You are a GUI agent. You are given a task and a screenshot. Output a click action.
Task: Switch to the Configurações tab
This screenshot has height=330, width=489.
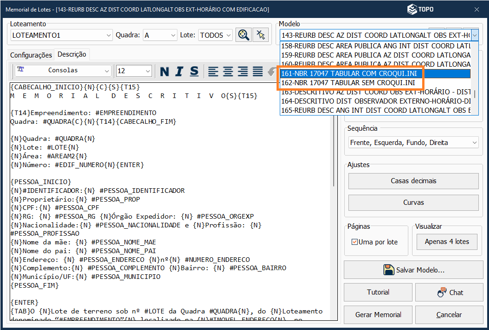31,55
